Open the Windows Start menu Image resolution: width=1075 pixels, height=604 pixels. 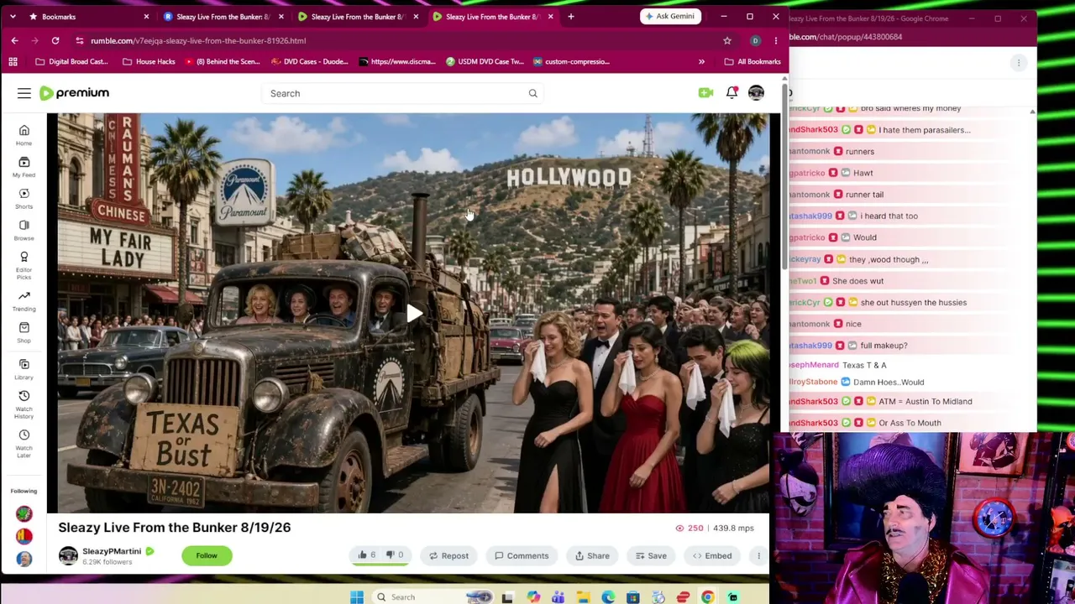357,597
